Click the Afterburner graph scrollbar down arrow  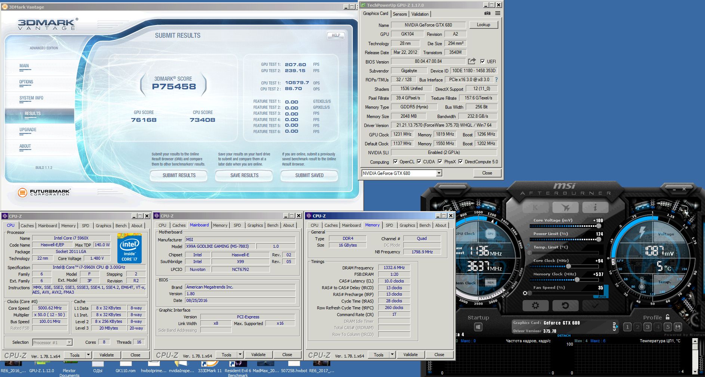coord(695,372)
